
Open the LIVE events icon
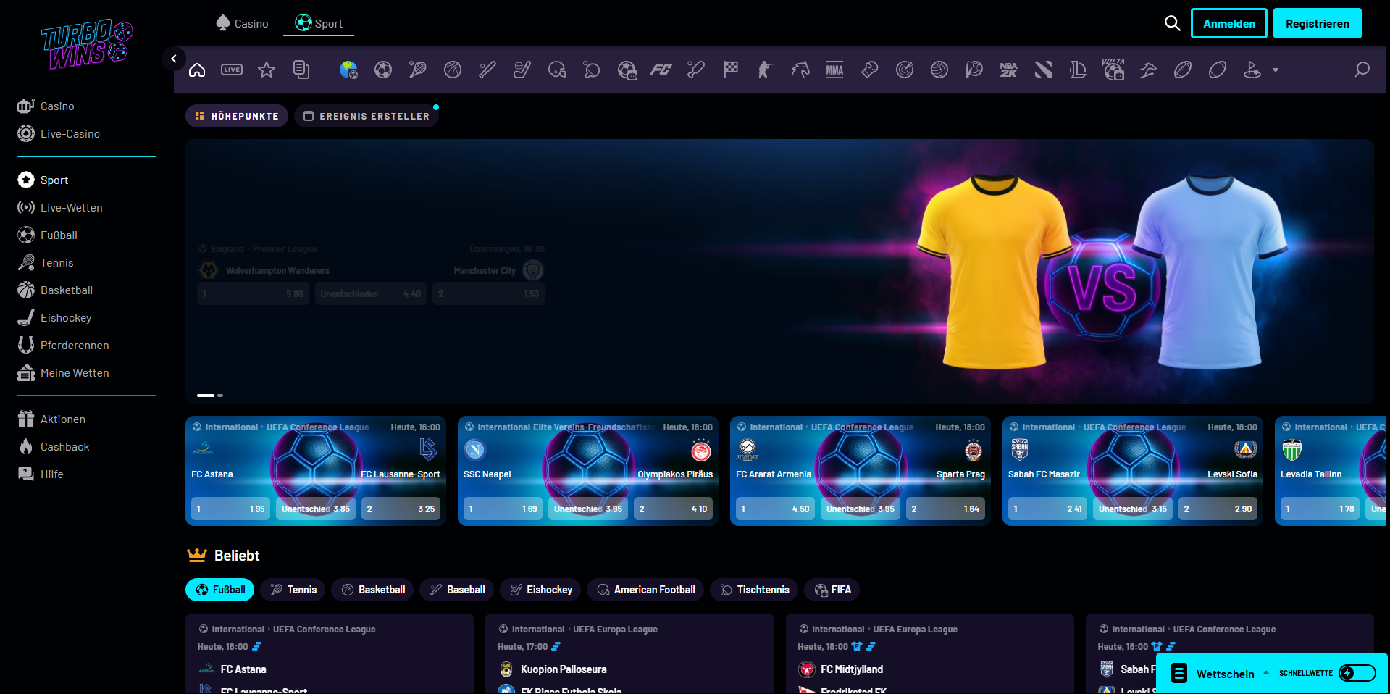tap(232, 70)
